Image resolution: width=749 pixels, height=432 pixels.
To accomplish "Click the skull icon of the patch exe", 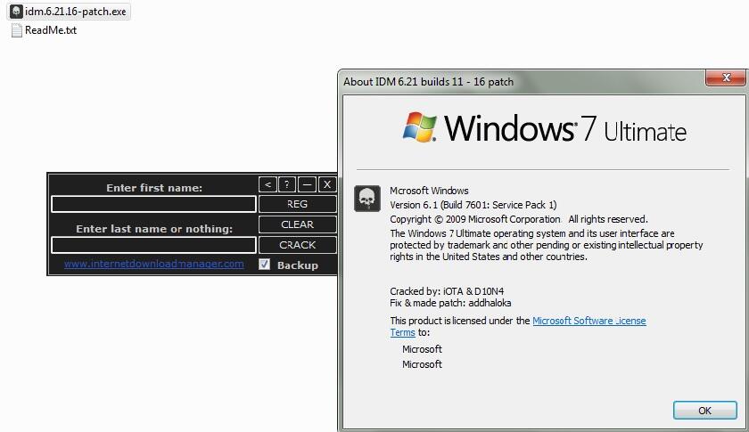I will pyautogui.click(x=16, y=12).
